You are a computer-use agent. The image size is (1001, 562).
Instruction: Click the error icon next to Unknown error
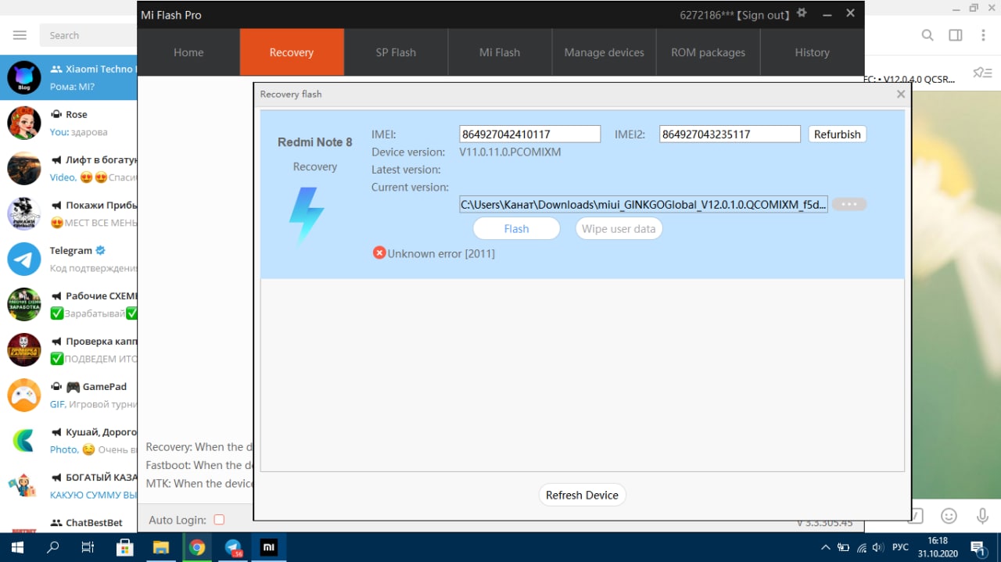(x=379, y=252)
